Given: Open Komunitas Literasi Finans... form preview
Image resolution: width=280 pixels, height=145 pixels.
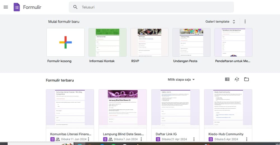Looking at the screenshot, I should [70, 109].
